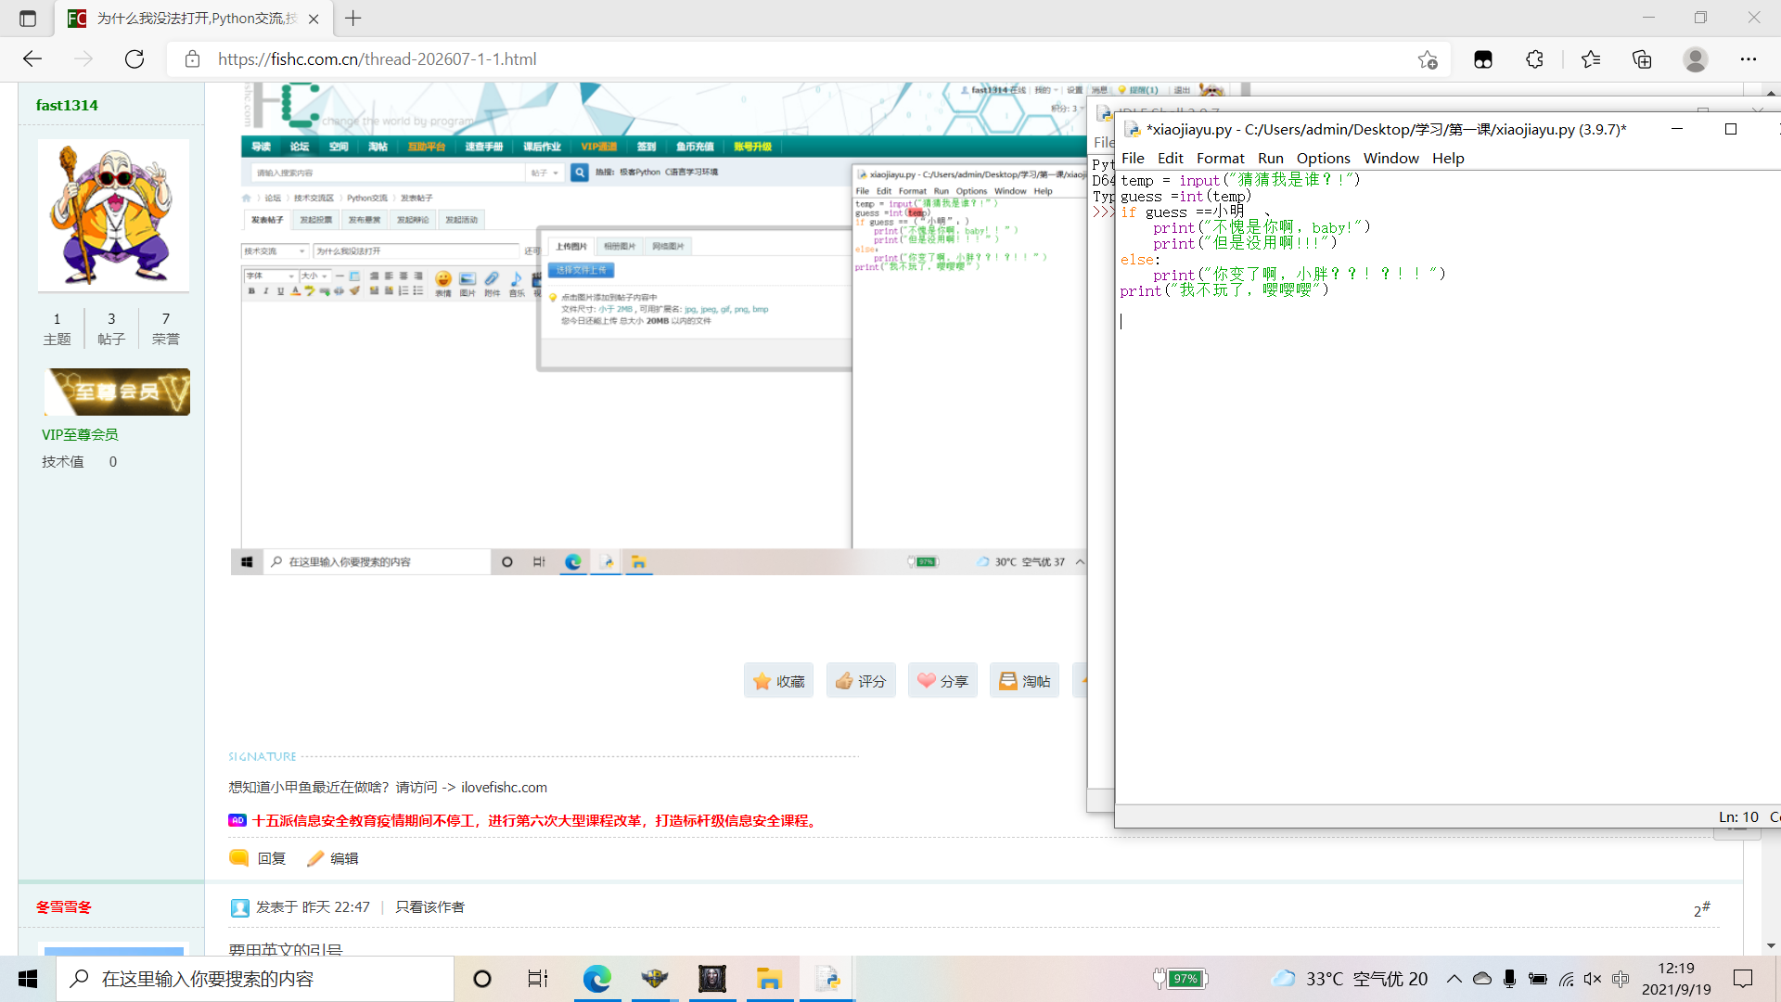The image size is (1781, 1002).
Task: Reply to the post via 回复
Action: [x=258, y=858]
